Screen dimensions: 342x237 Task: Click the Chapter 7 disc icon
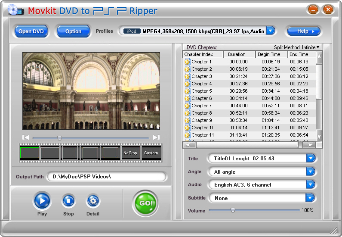[x=187, y=106]
